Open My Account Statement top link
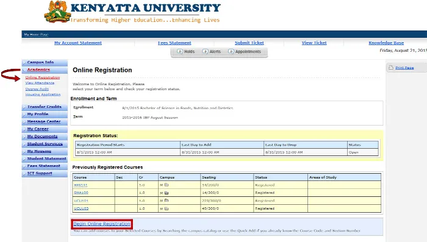The width and height of the screenshot is (427, 242). point(78,43)
